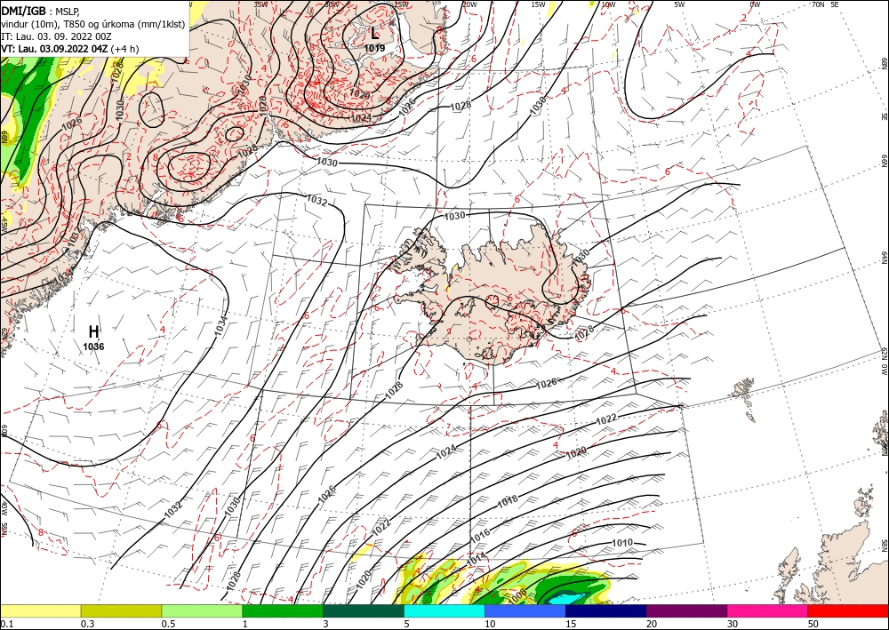Select the dark green 3 mm legend swatch
Image resolution: width=889 pixels, height=630 pixels.
(x=364, y=610)
